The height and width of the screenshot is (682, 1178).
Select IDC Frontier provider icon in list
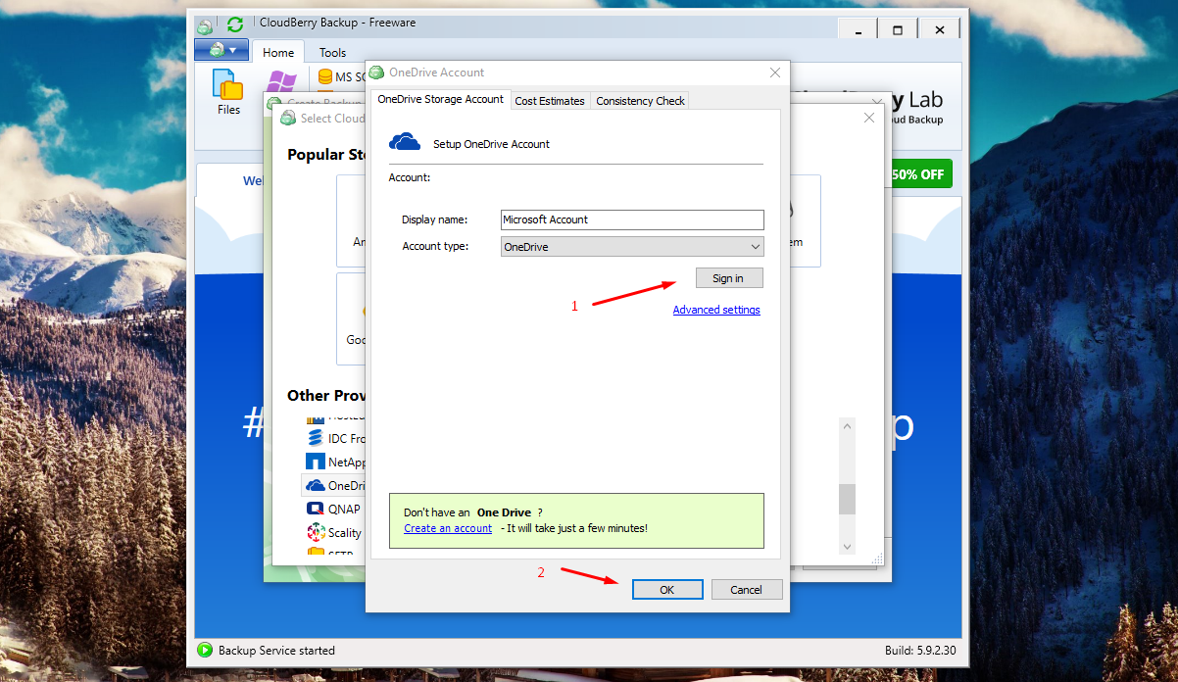click(316, 438)
